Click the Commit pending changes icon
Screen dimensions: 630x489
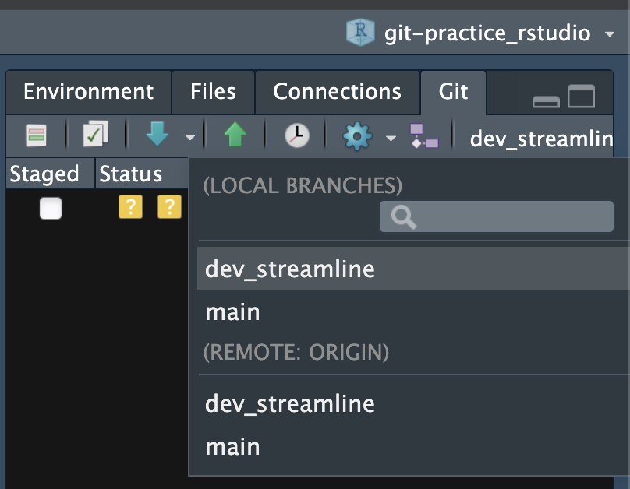[x=94, y=134]
